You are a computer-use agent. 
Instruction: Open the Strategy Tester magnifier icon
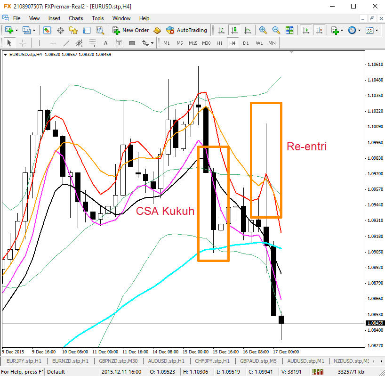[100, 30]
